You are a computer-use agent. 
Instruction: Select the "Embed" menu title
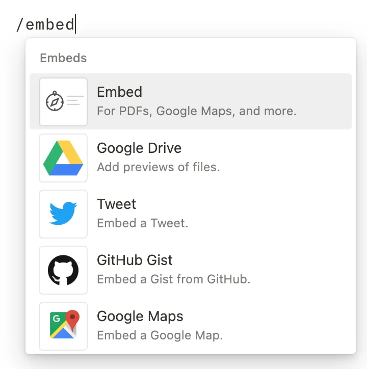point(119,92)
